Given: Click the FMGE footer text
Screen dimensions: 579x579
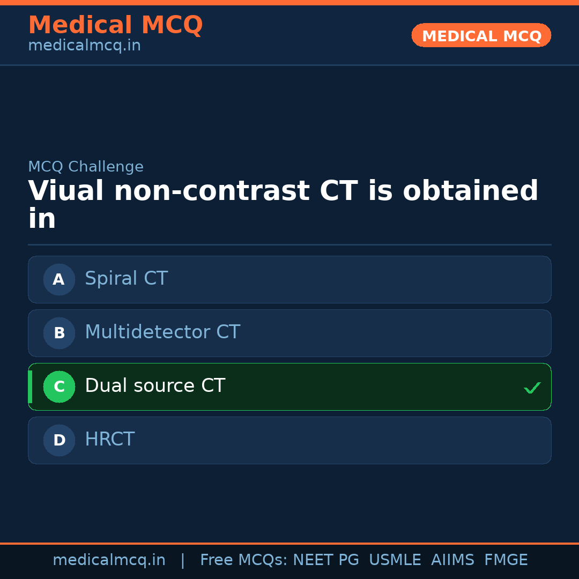Looking at the screenshot, I should tap(506, 560).
